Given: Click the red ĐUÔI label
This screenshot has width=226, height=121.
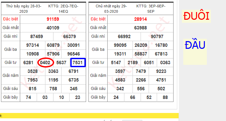Looking at the screenshot, I should click(196, 16).
